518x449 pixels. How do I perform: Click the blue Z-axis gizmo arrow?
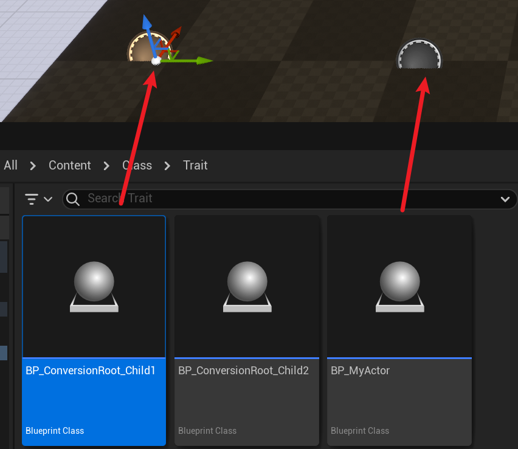[146, 26]
